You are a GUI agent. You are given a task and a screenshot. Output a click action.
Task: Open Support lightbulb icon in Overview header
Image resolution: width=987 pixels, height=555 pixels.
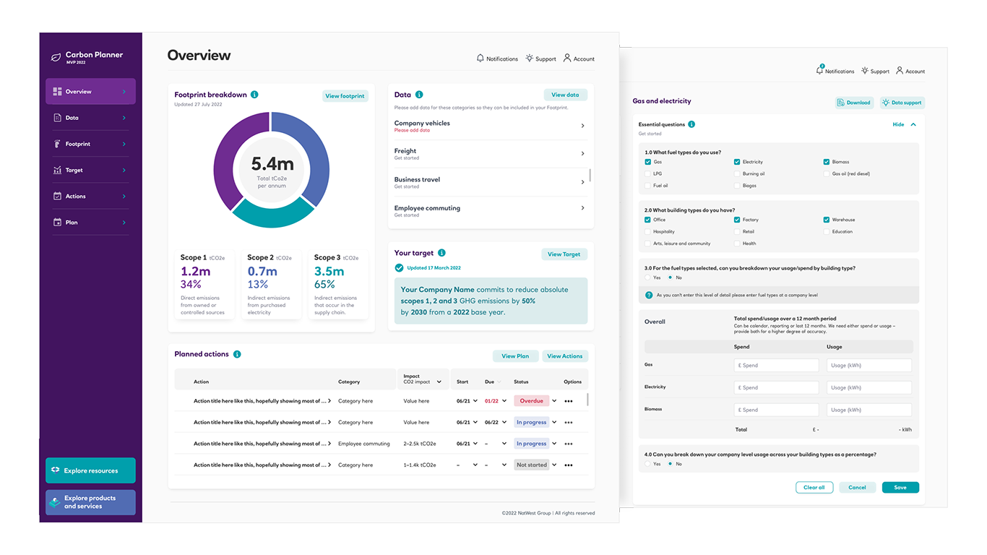click(x=530, y=59)
